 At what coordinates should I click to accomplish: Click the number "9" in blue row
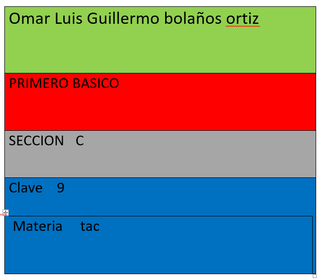tap(61, 188)
